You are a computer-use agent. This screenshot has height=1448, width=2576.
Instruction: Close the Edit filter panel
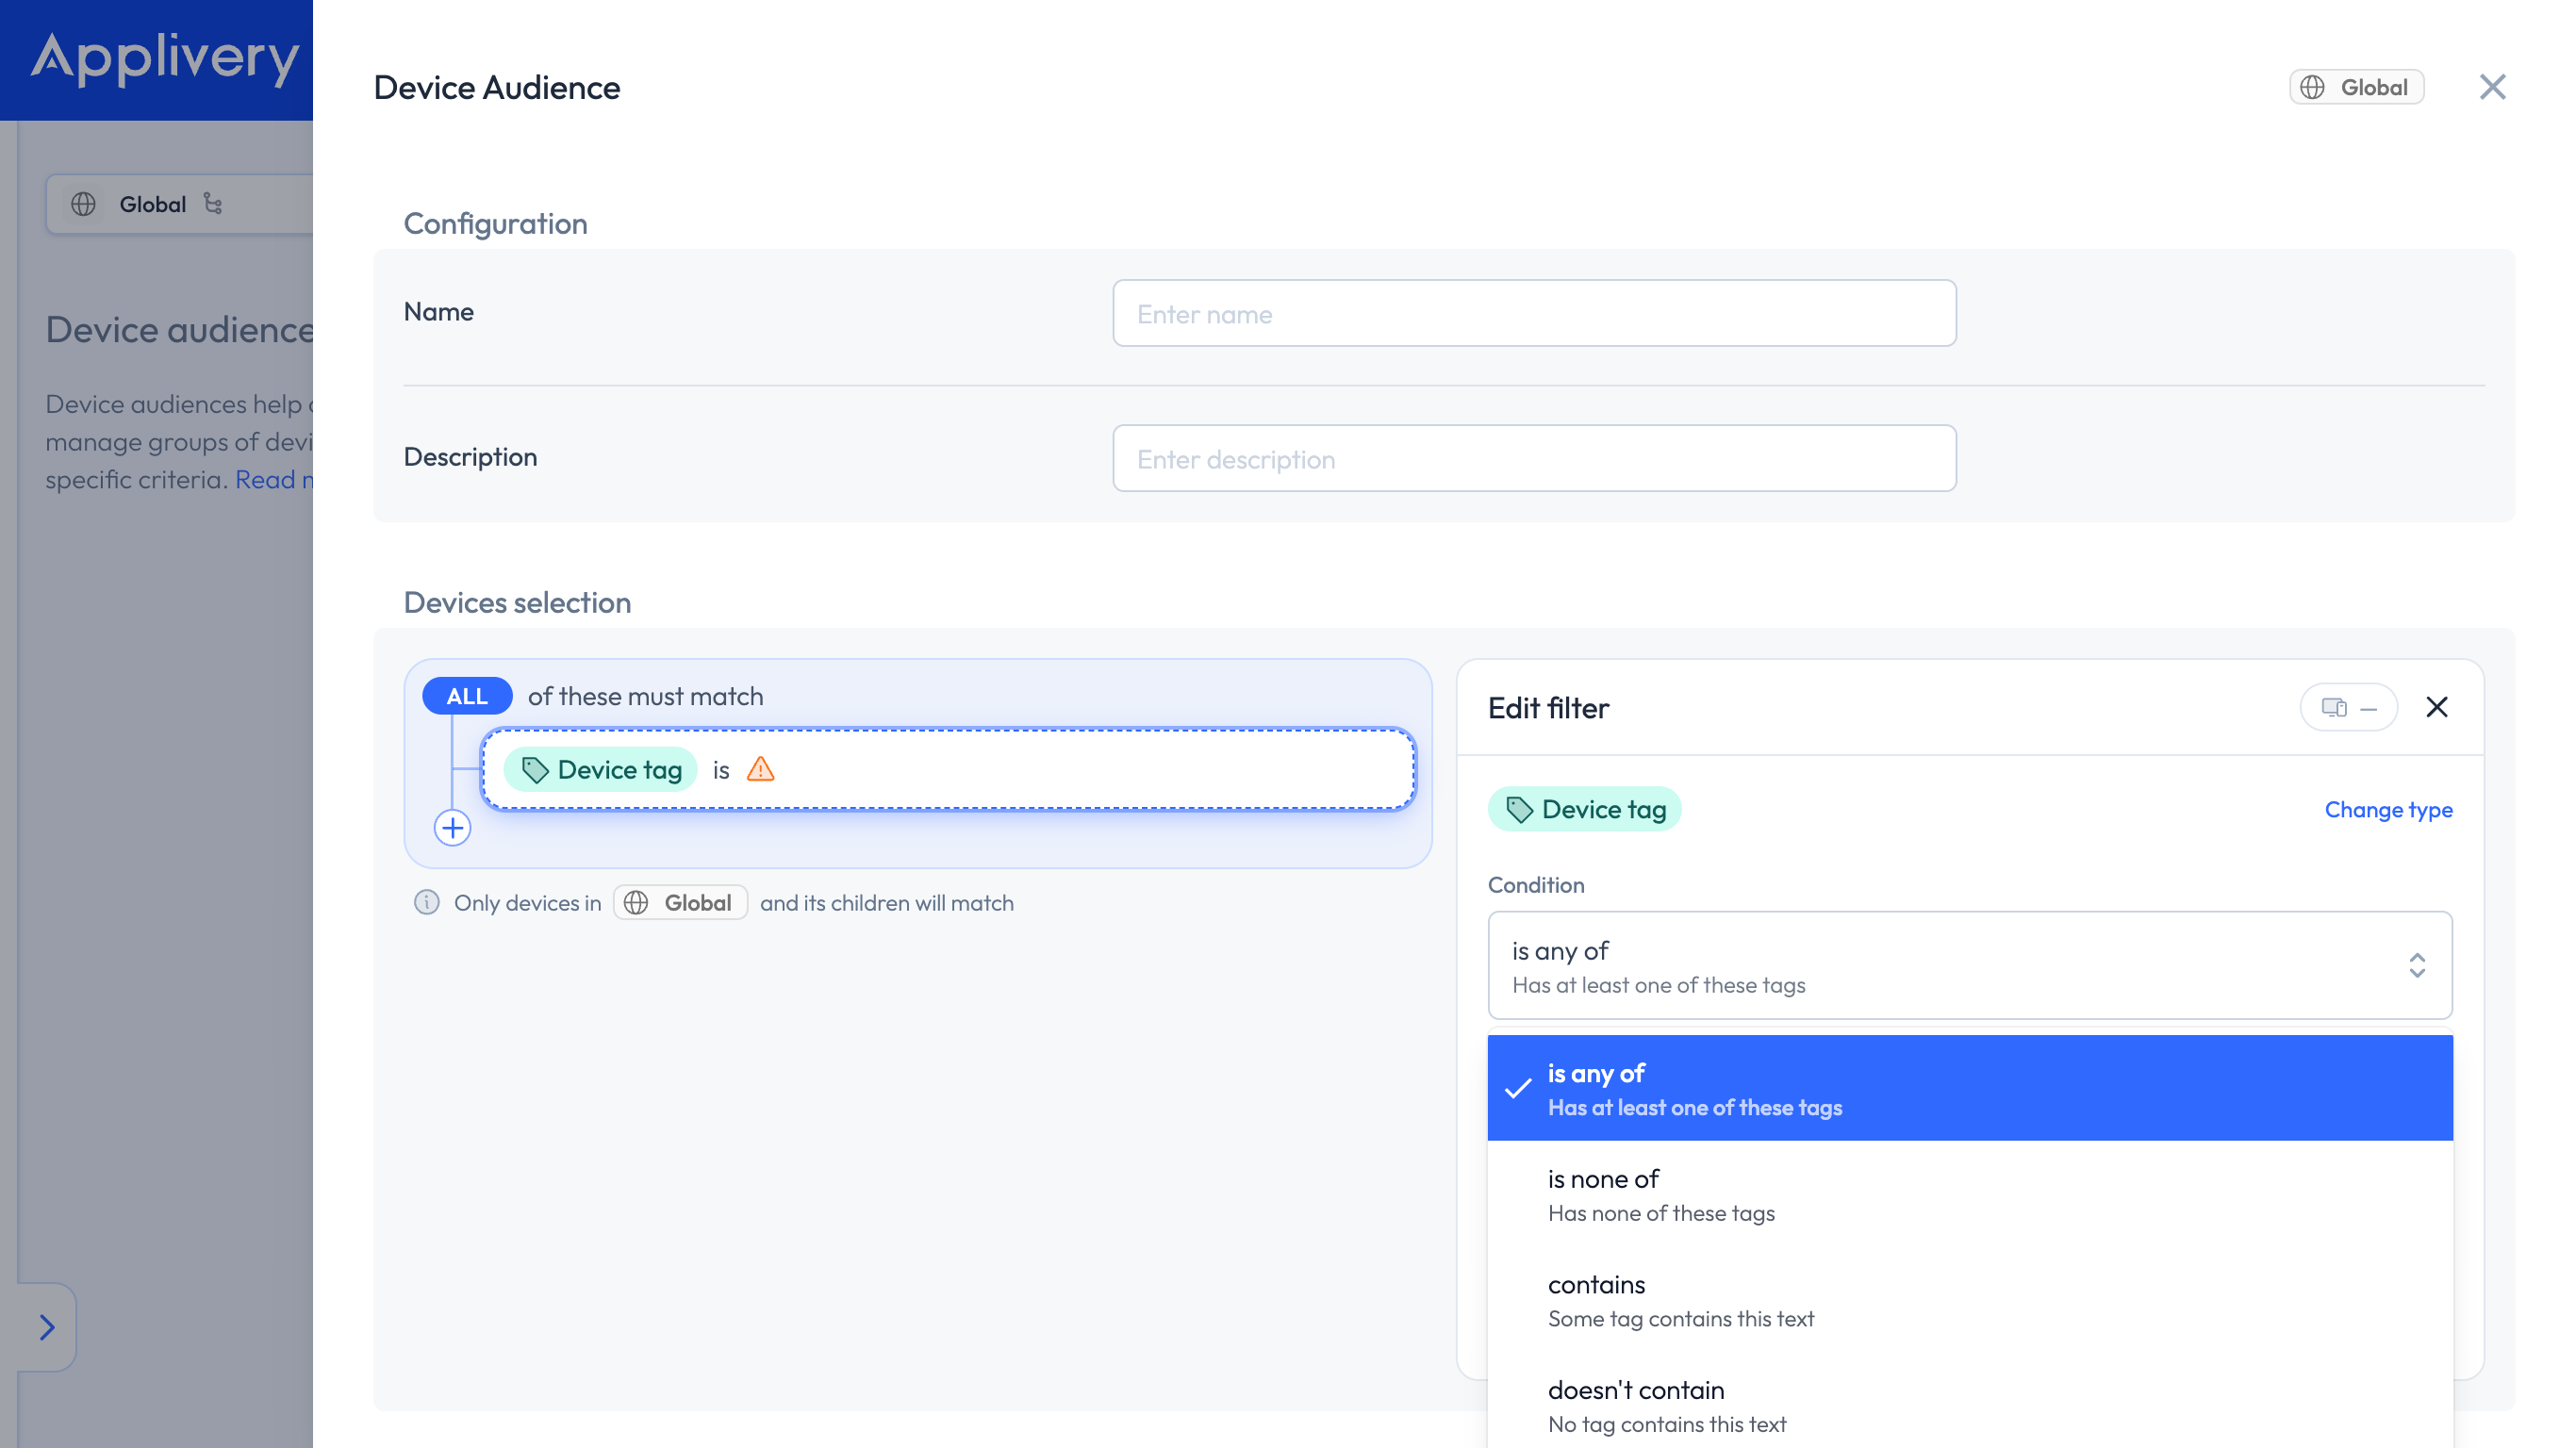pyautogui.click(x=2437, y=707)
